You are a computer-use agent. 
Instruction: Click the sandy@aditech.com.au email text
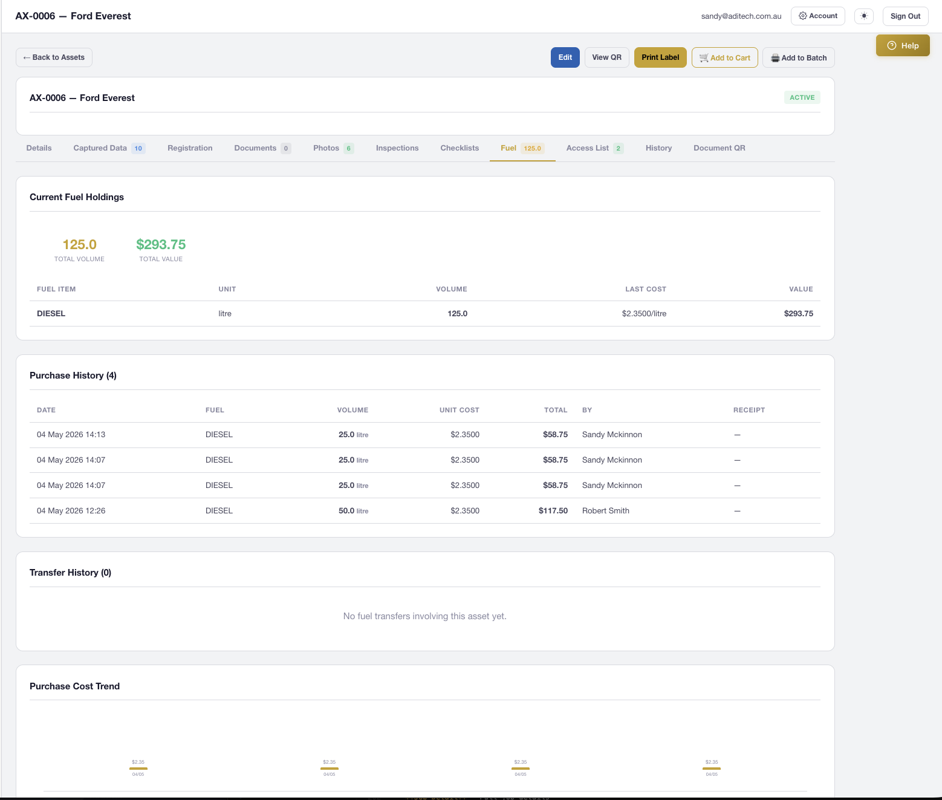(x=741, y=16)
